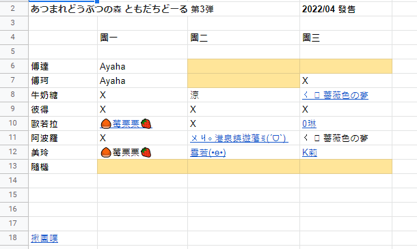This screenshot has height=249, width=417.
Task: Select the 涼 cell in row 8
Action: pos(243,95)
